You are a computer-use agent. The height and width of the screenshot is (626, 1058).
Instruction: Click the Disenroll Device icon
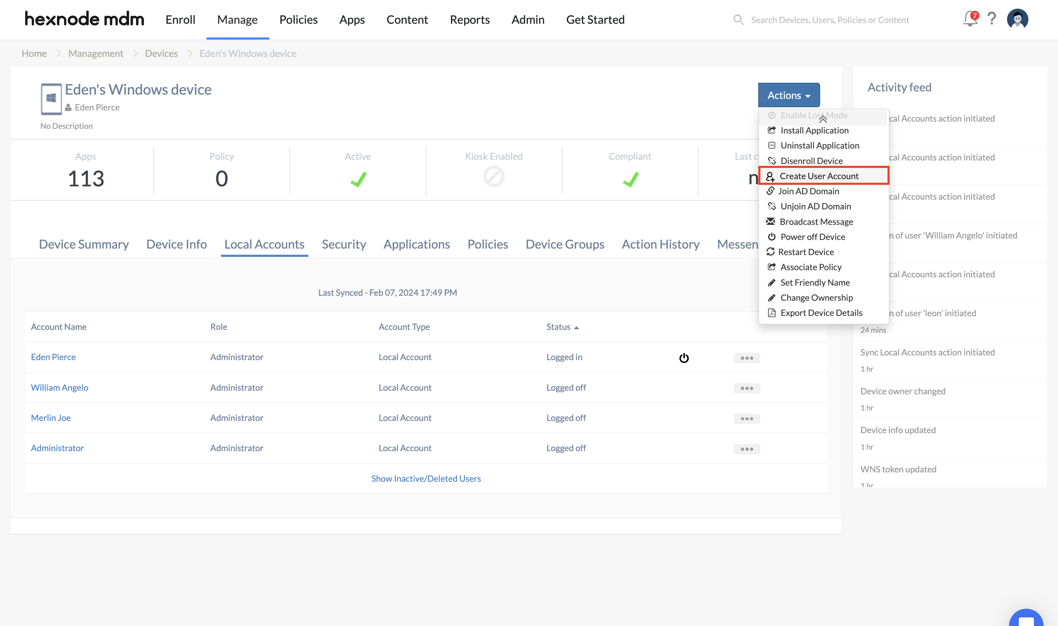point(772,160)
